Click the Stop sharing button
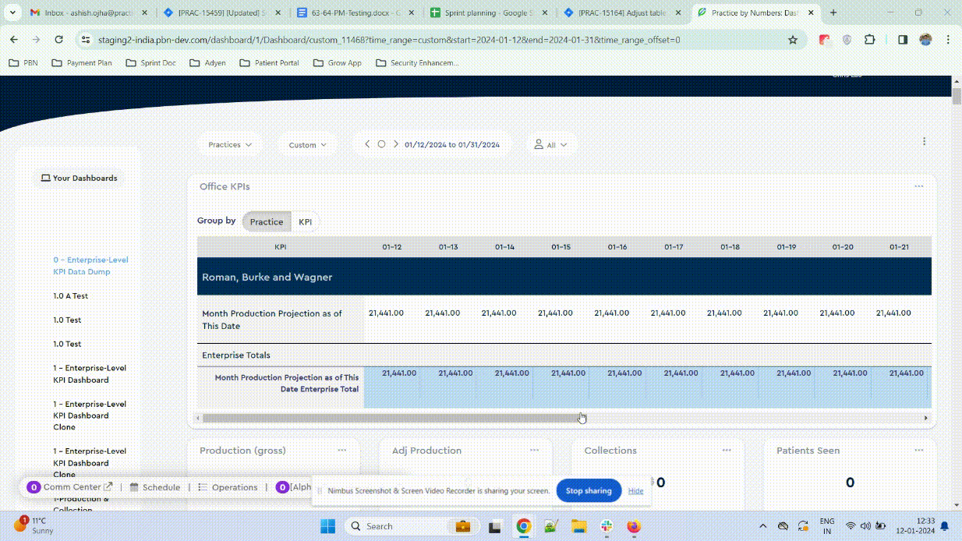The image size is (962, 541). (589, 491)
